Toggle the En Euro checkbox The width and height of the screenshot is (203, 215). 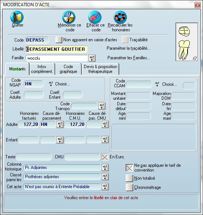click(105, 157)
